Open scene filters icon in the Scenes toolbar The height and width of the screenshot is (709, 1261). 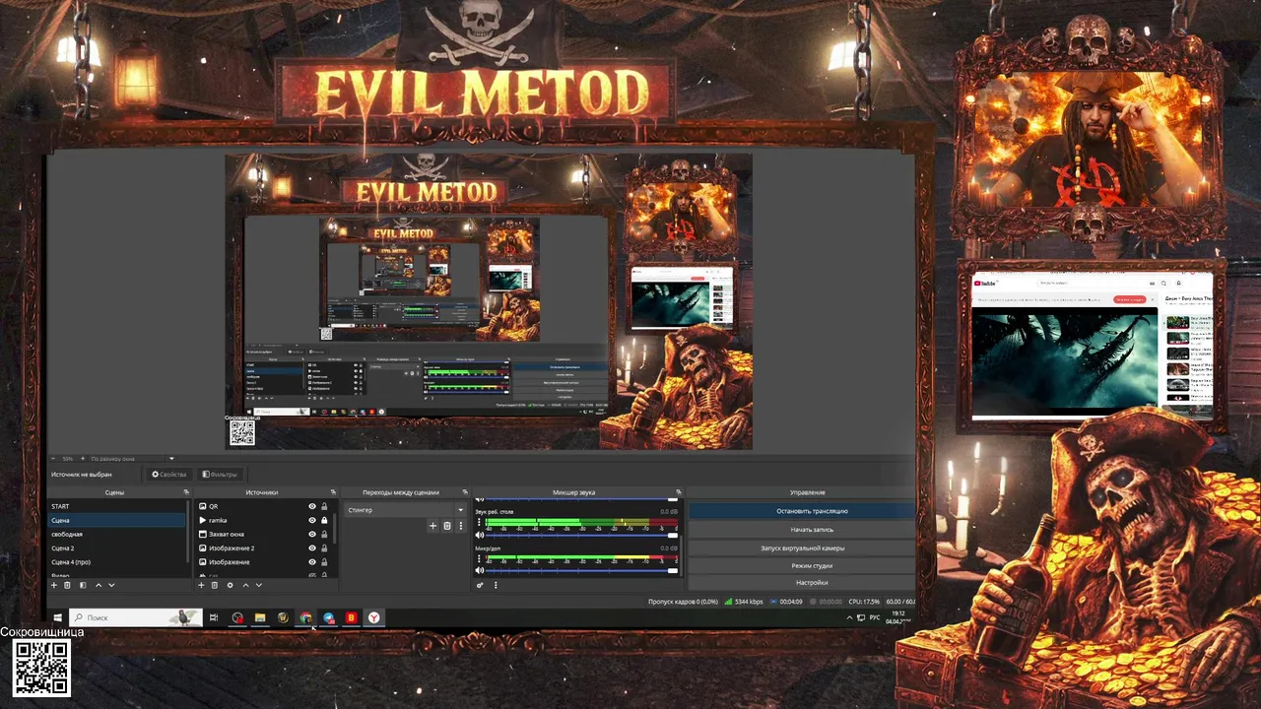(83, 585)
